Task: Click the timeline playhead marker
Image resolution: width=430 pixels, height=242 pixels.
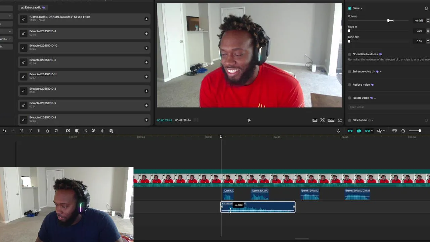Action: [221, 136]
